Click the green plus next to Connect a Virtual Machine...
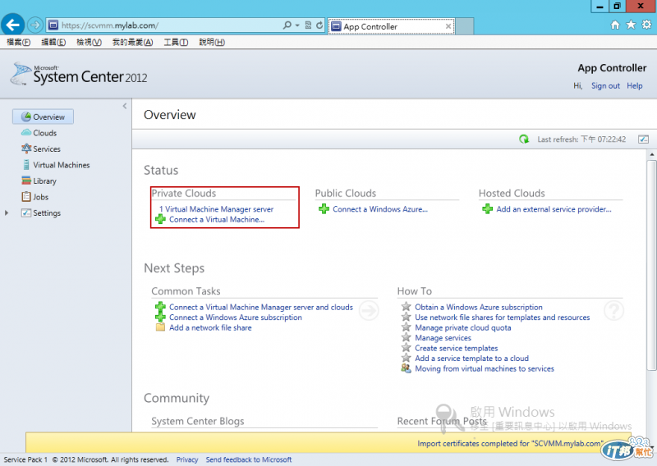The image size is (657, 466). point(160,219)
